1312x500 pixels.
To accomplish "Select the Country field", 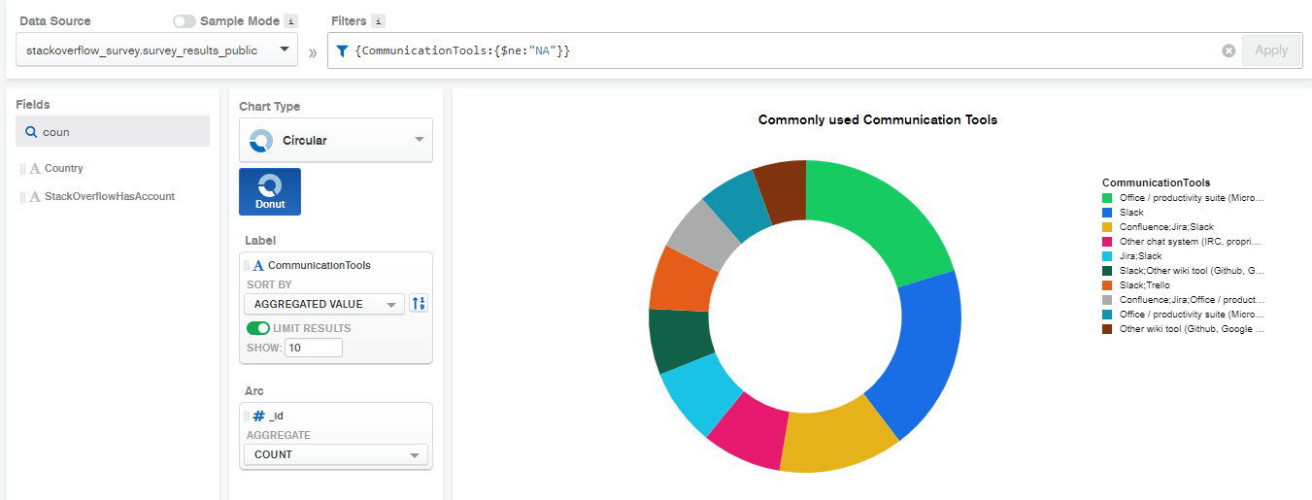I will (64, 169).
